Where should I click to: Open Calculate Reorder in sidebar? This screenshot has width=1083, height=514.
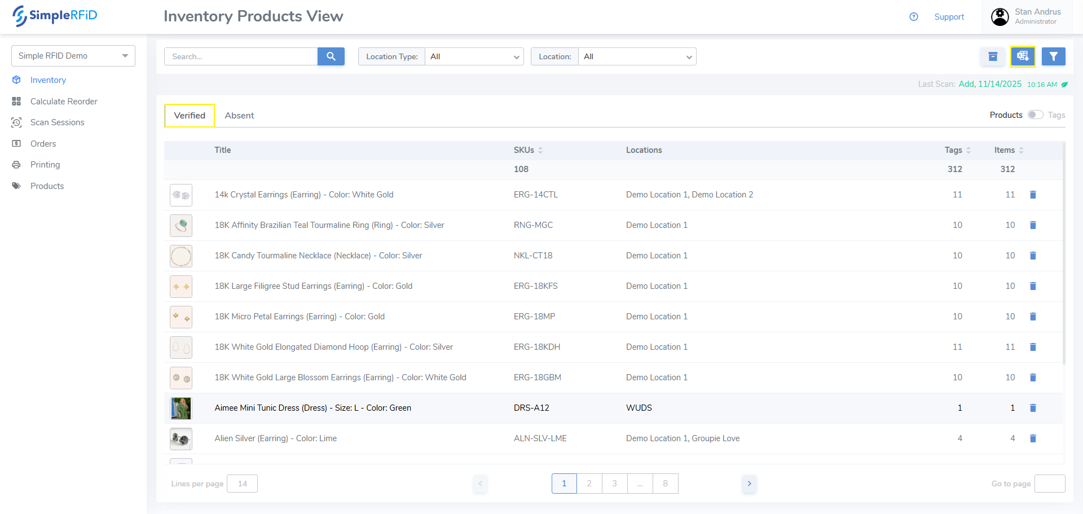click(64, 102)
